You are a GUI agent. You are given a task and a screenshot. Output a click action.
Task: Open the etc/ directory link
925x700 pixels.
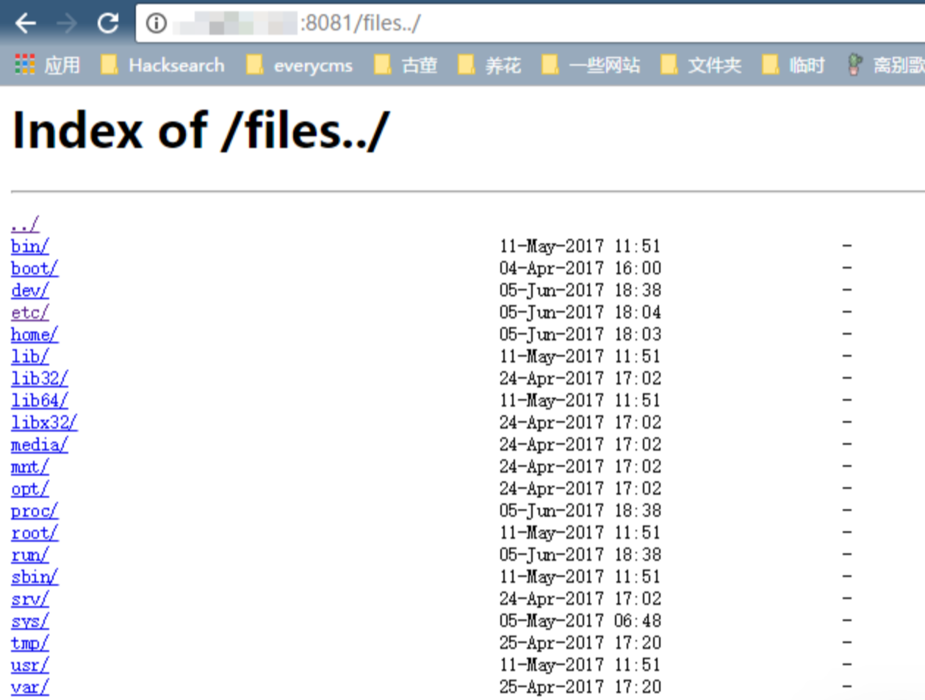pos(30,312)
